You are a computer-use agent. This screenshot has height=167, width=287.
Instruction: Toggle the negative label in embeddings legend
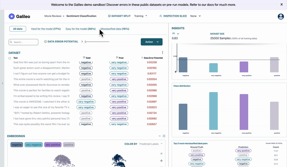click(x=17, y=145)
